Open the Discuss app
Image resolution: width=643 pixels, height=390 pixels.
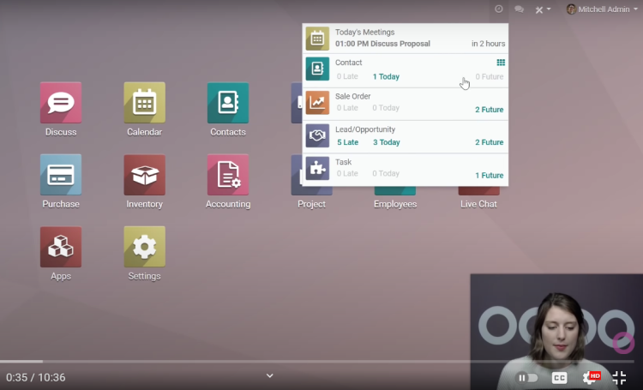61,103
